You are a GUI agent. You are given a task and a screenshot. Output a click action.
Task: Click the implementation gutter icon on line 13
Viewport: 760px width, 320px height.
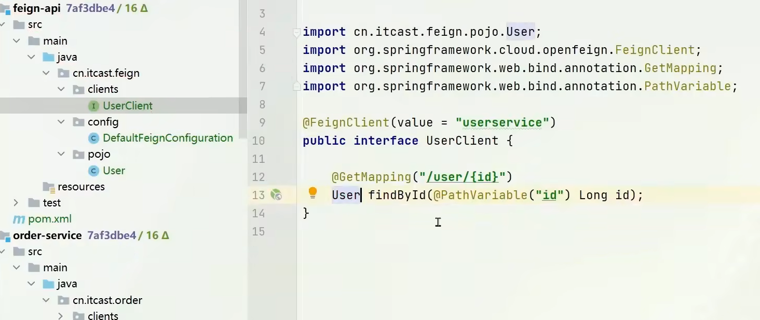276,195
